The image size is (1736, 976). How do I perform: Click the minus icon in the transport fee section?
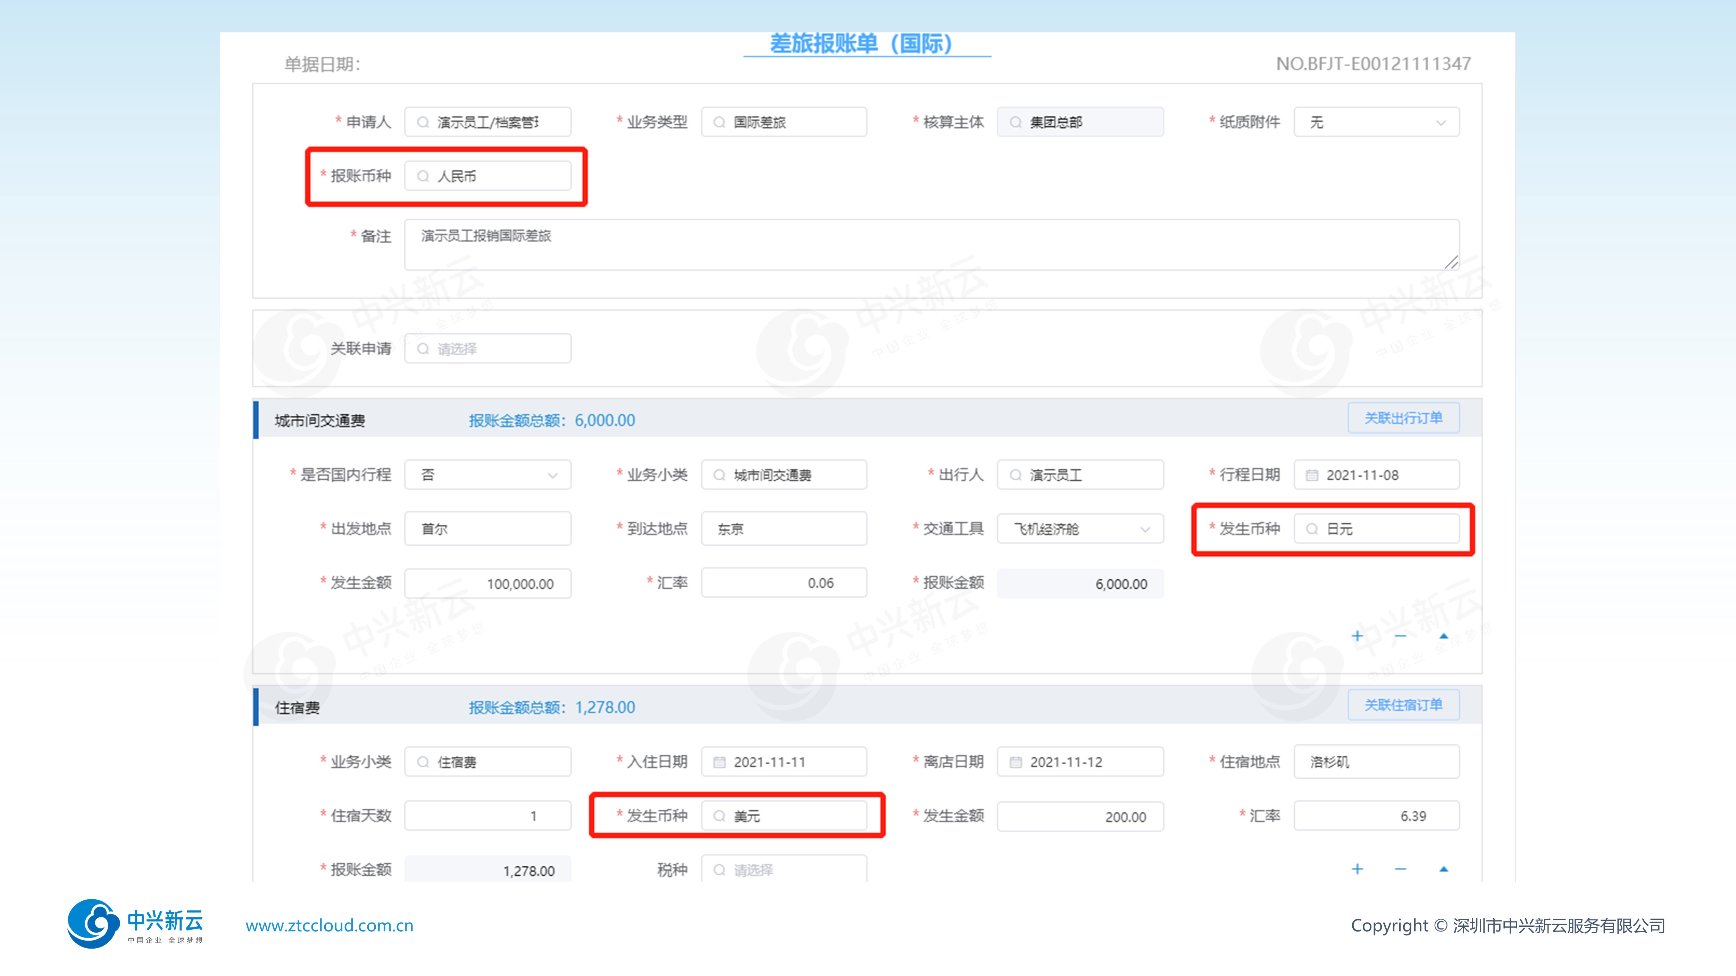pyautogui.click(x=1400, y=636)
